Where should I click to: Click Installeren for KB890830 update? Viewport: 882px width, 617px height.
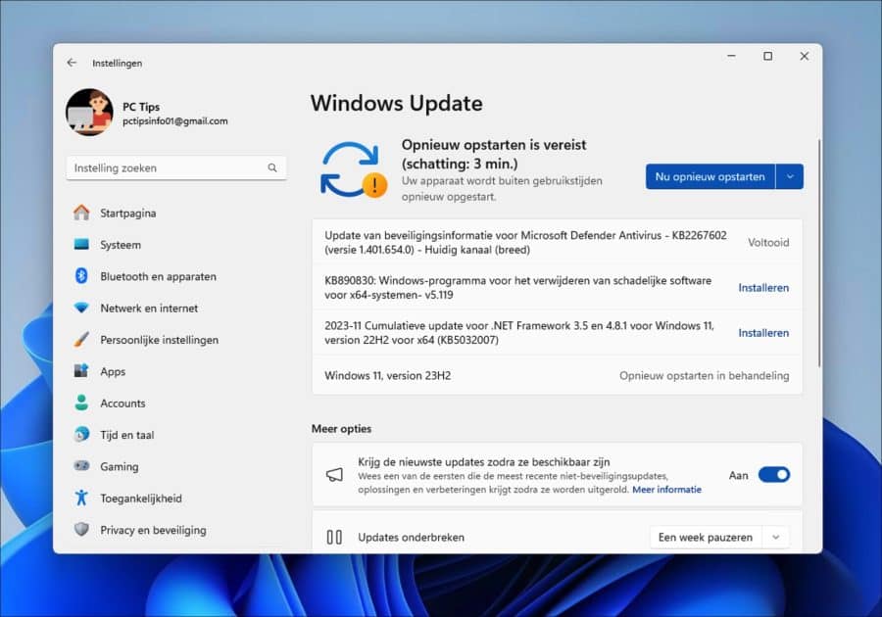point(763,288)
